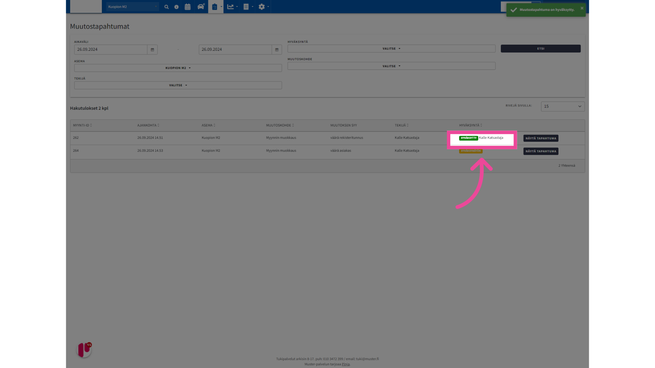Open the Kuopion M2 station selector in top bar
The image size is (655, 368).
coord(132,7)
